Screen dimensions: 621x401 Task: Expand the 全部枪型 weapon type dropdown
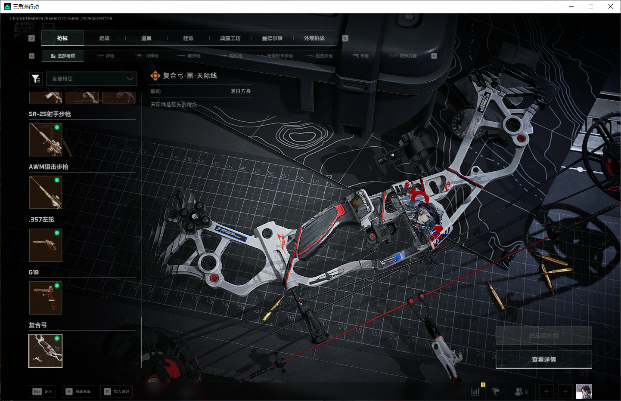[x=92, y=79]
